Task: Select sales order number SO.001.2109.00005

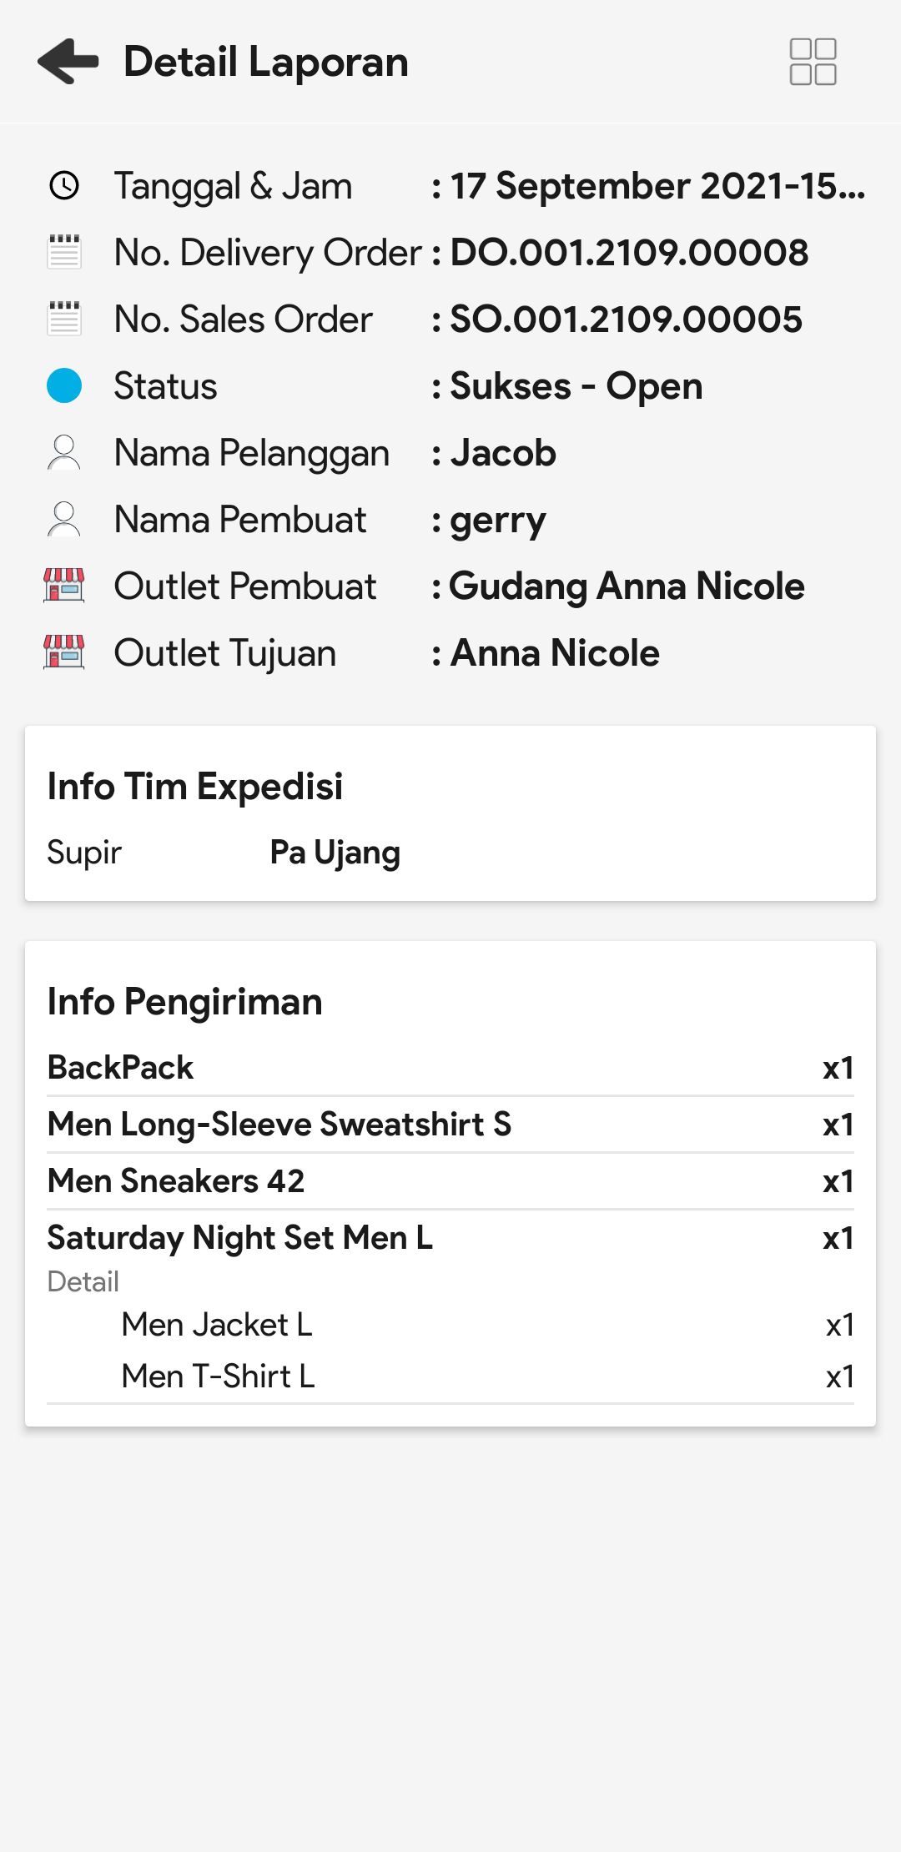Action: point(626,319)
